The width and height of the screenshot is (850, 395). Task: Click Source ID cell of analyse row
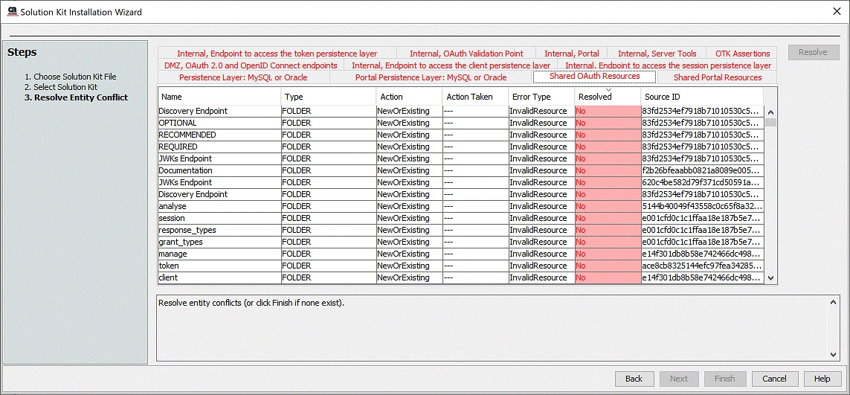pyautogui.click(x=702, y=206)
